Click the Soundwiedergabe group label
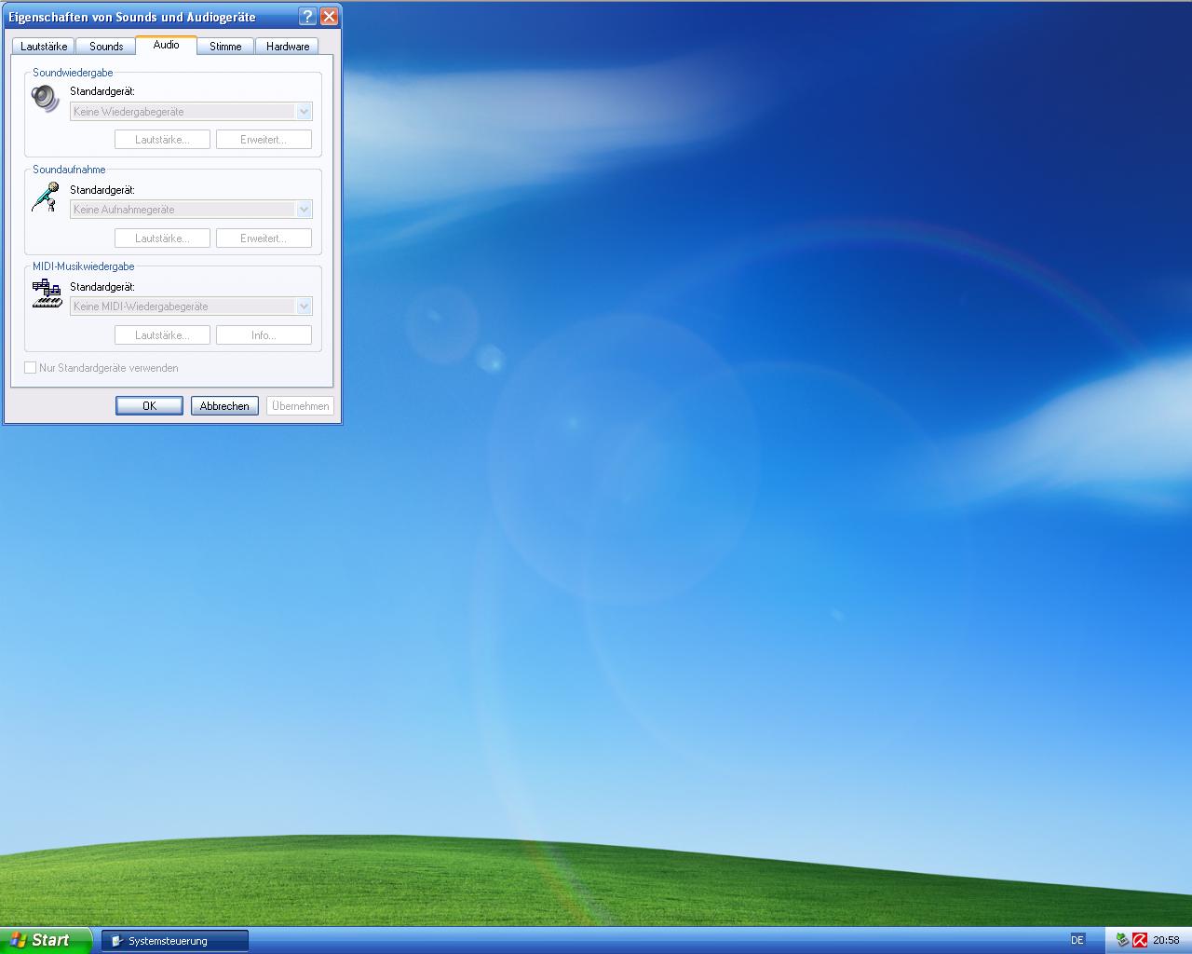 click(73, 73)
